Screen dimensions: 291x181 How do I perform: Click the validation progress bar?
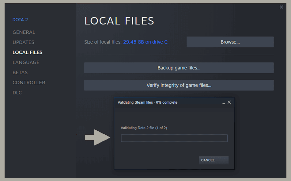(174, 138)
